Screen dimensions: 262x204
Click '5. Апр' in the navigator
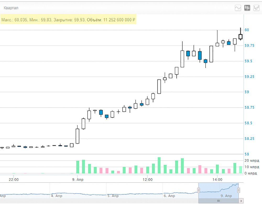[113, 196]
